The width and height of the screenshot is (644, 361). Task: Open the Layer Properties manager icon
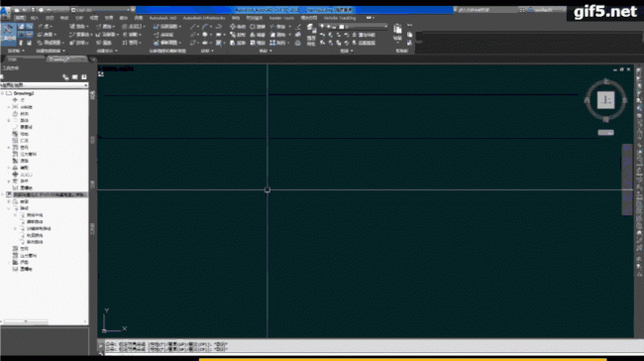pyautogui.click(x=311, y=28)
